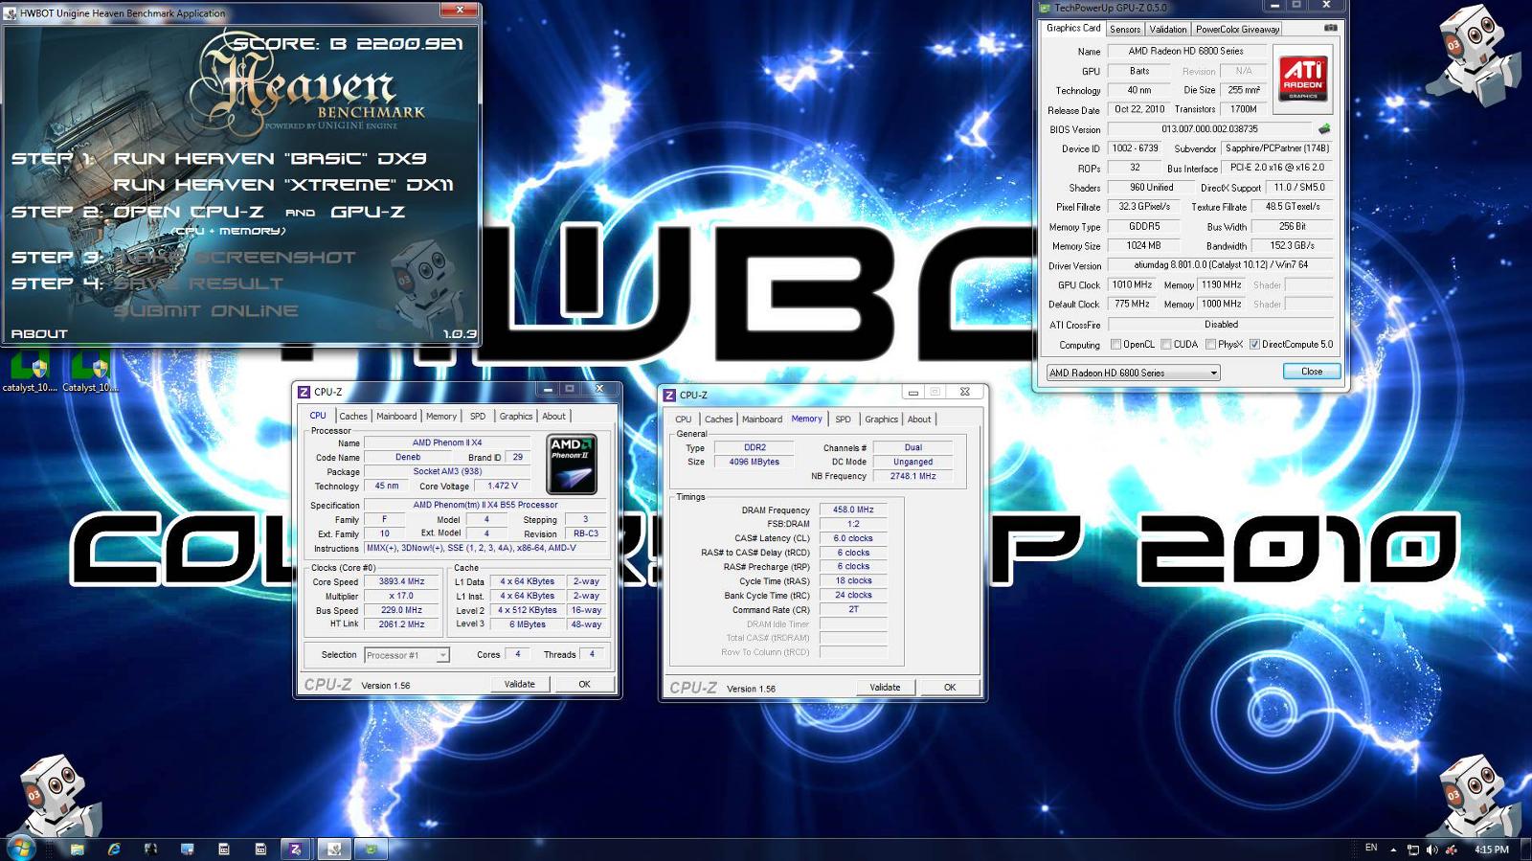Click the DRAM Frequency value 458.0 MHz
This screenshot has width=1532, height=861.
coord(853,510)
